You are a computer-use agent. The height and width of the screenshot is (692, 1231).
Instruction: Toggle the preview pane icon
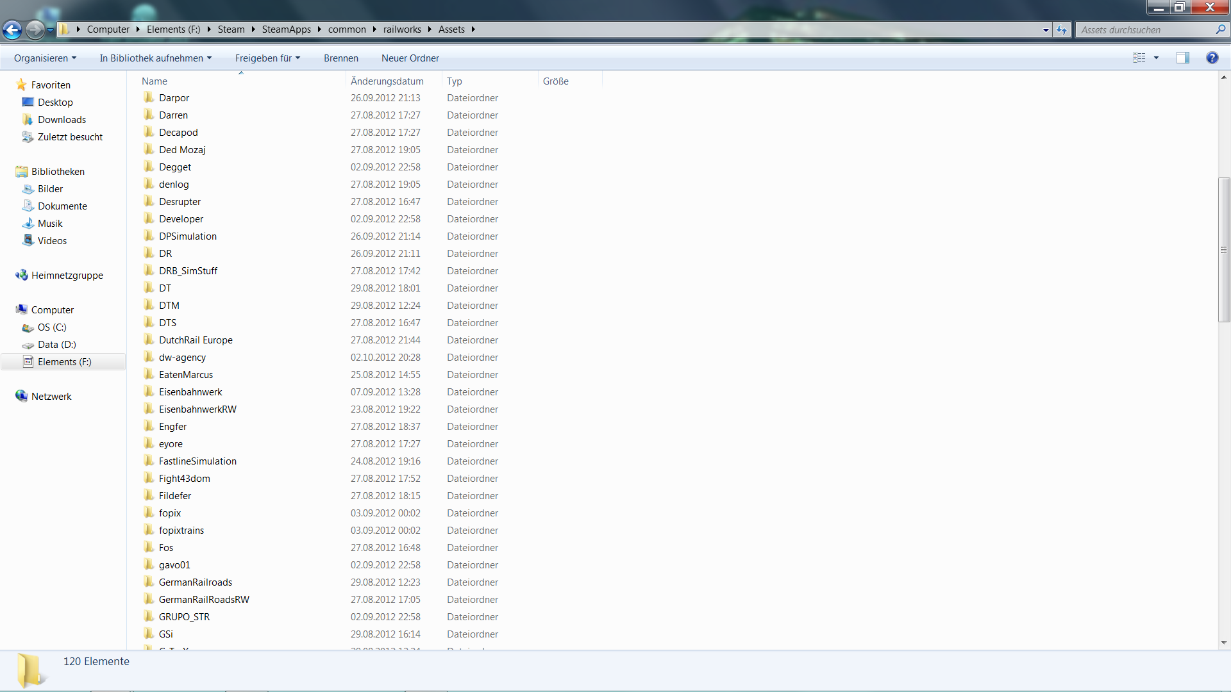pyautogui.click(x=1182, y=58)
